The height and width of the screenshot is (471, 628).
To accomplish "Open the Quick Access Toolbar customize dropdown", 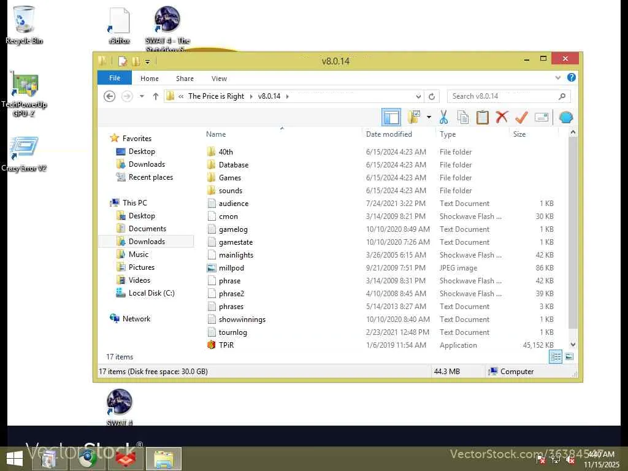I will pyautogui.click(x=147, y=62).
